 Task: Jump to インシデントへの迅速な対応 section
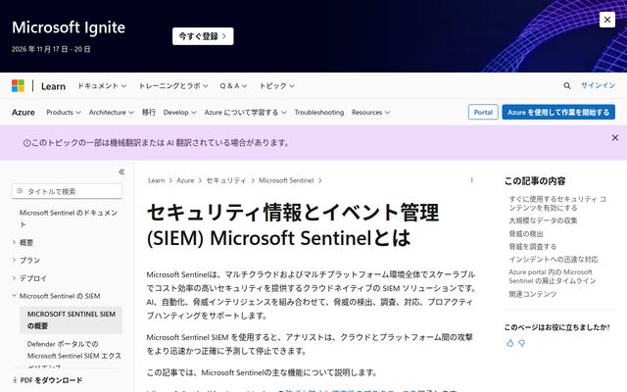tap(554, 259)
